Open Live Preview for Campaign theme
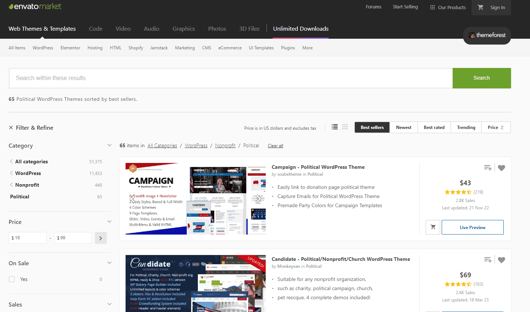This screenshot has width=530, height=312. 473,227
